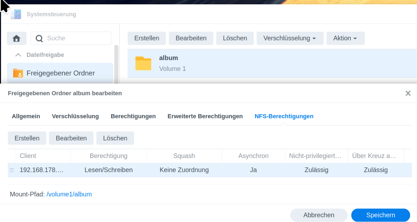Click Bearbeiten in the main toolbar
This screenshot has height=222, width=417.
191,38
